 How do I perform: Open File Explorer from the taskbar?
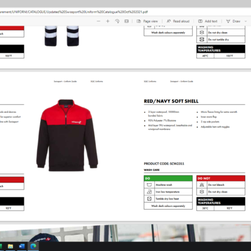click(11, 246)
